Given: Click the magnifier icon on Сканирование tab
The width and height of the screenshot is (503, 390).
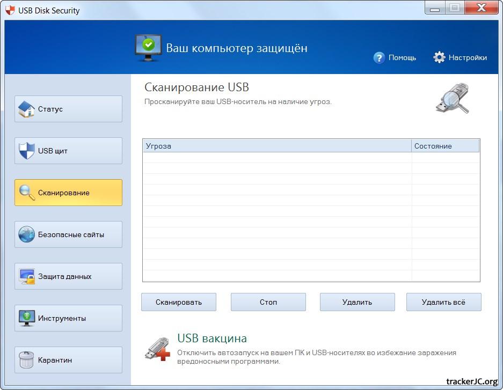Looking at the screenshot, I should (26, 193).
